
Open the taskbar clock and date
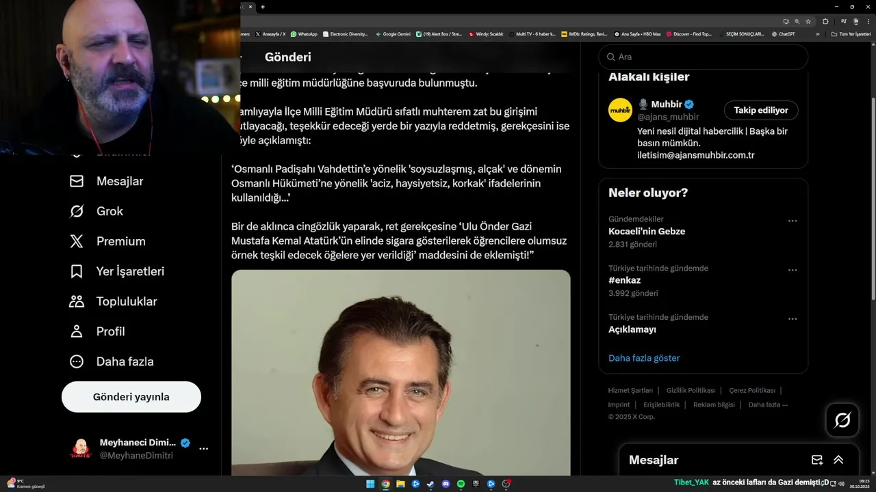tap(859, 484)
